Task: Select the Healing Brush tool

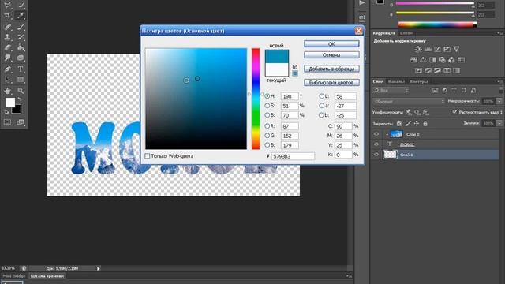Action: [x=7, y=27]
